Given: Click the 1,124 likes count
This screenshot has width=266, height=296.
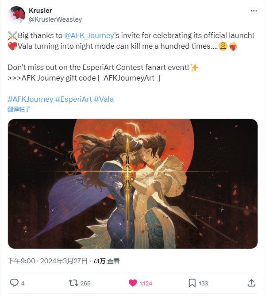Looking at the screenshot, I should tap(146, 283).
